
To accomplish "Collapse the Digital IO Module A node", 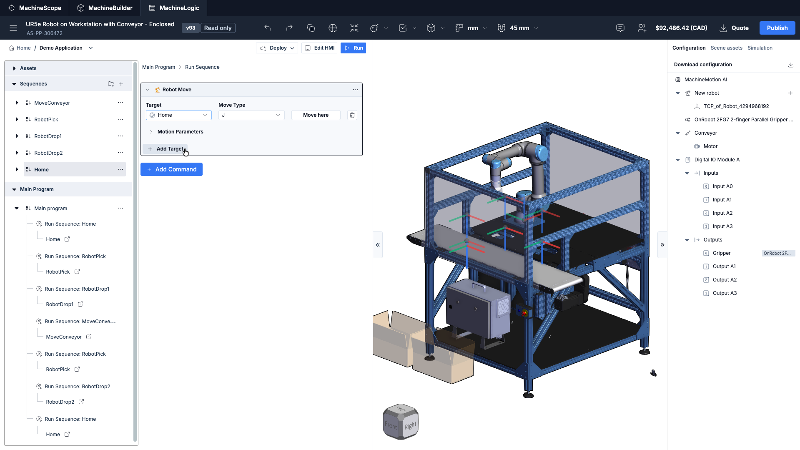I will [678, 160].
